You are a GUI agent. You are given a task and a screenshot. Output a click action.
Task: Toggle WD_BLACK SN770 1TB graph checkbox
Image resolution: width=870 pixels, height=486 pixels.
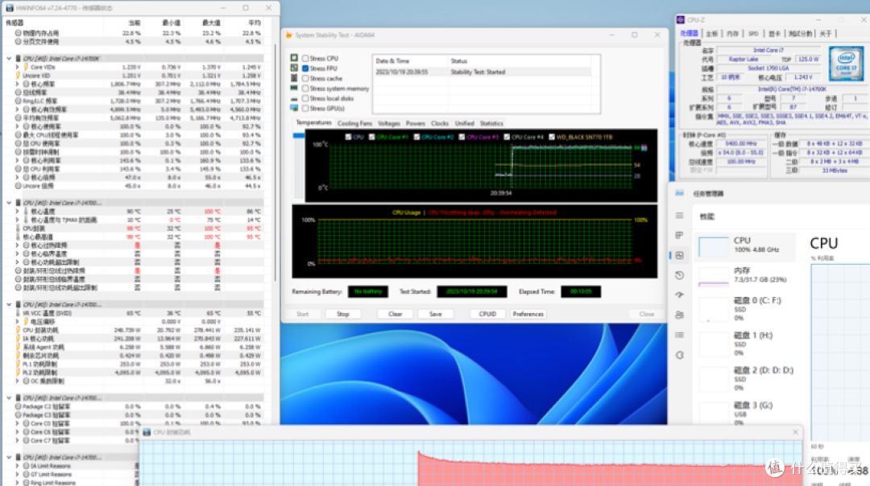553,137
